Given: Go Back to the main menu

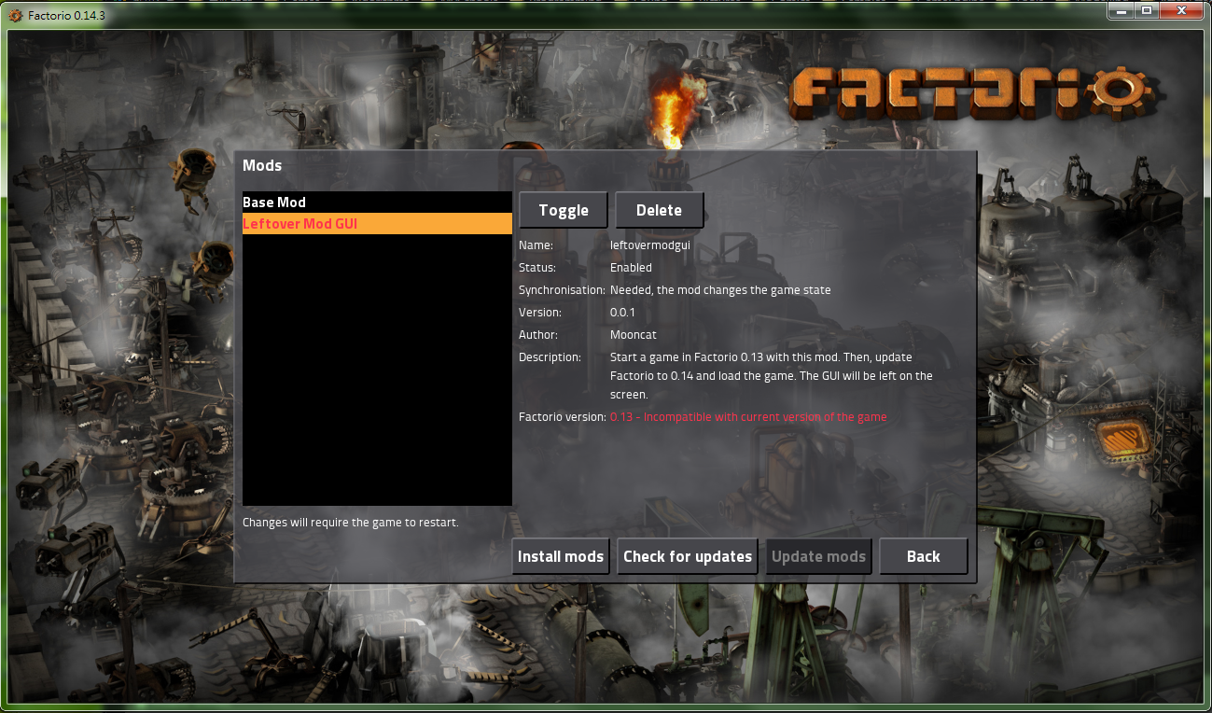Looking at the screenshot, I should click(923, 556).
